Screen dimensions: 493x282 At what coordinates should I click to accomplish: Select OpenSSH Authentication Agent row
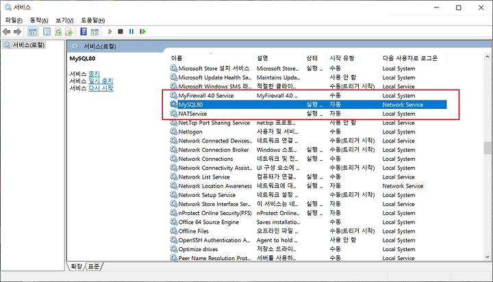308,240
